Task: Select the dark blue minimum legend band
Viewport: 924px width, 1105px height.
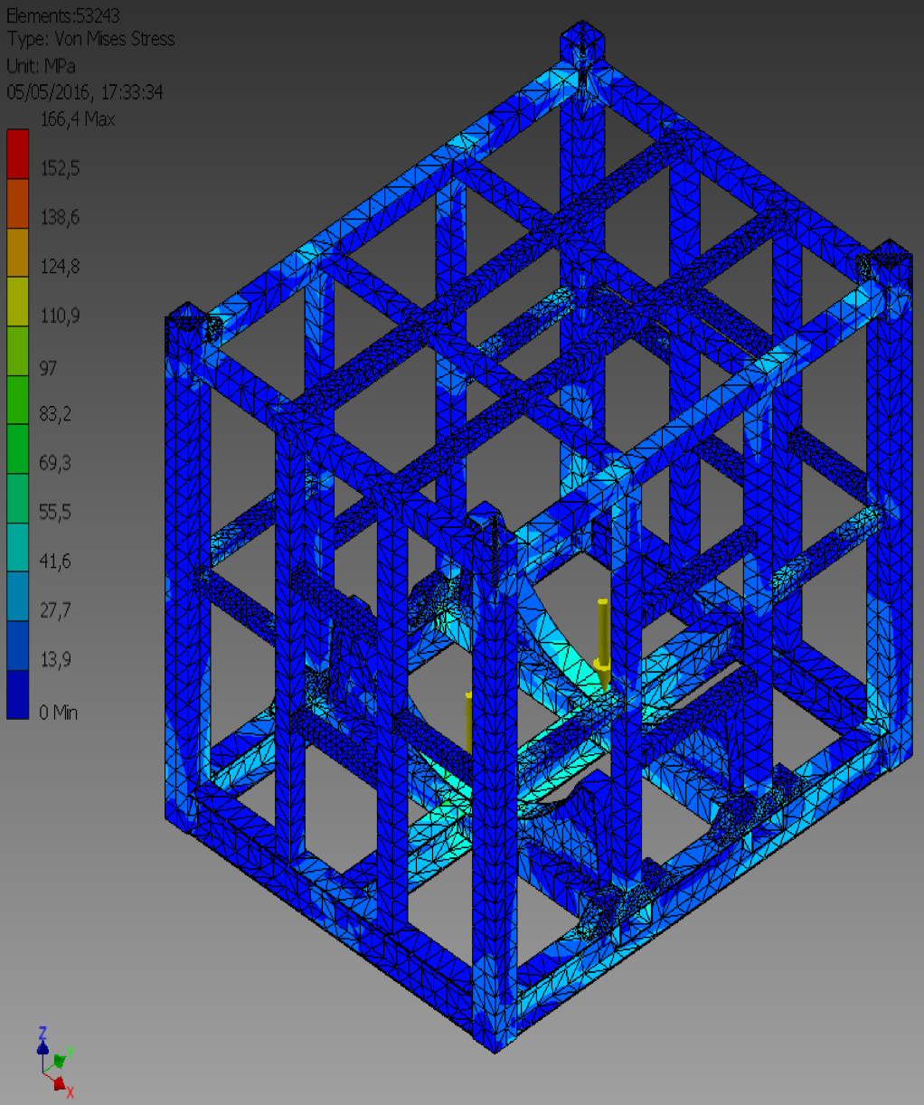Action: (x=18, y=694)
